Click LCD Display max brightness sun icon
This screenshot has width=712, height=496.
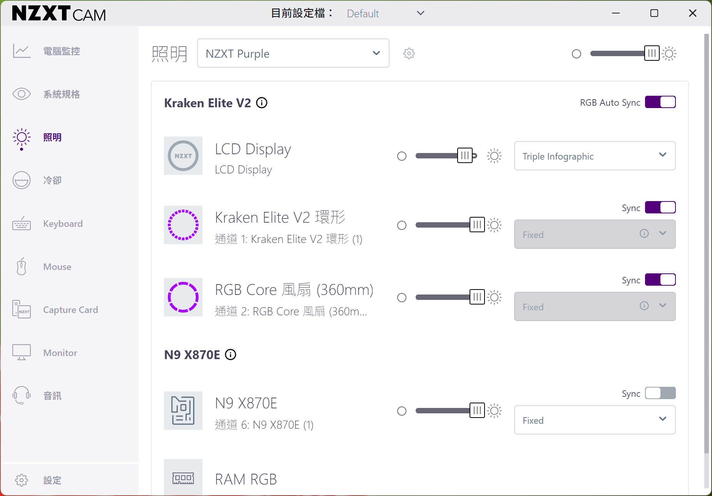point(495,156)
